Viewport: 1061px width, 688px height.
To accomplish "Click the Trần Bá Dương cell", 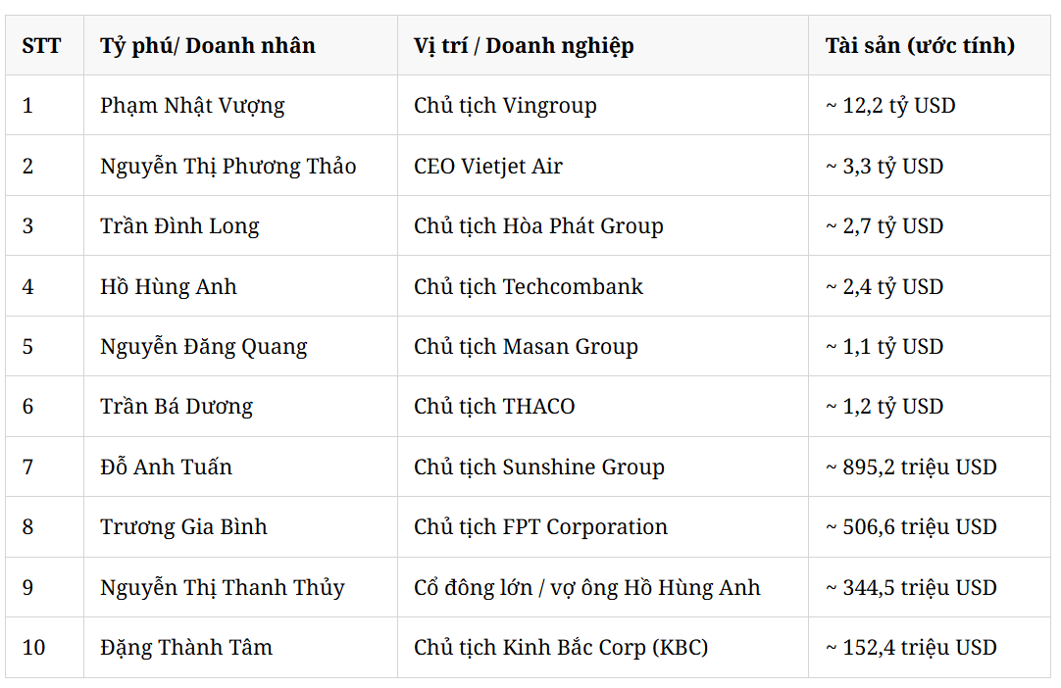I will (x=240, y=406).
